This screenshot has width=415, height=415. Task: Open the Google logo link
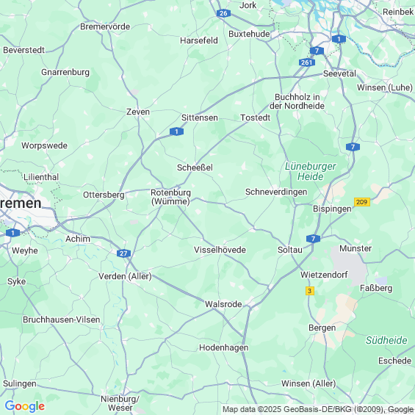pos(25,406)
